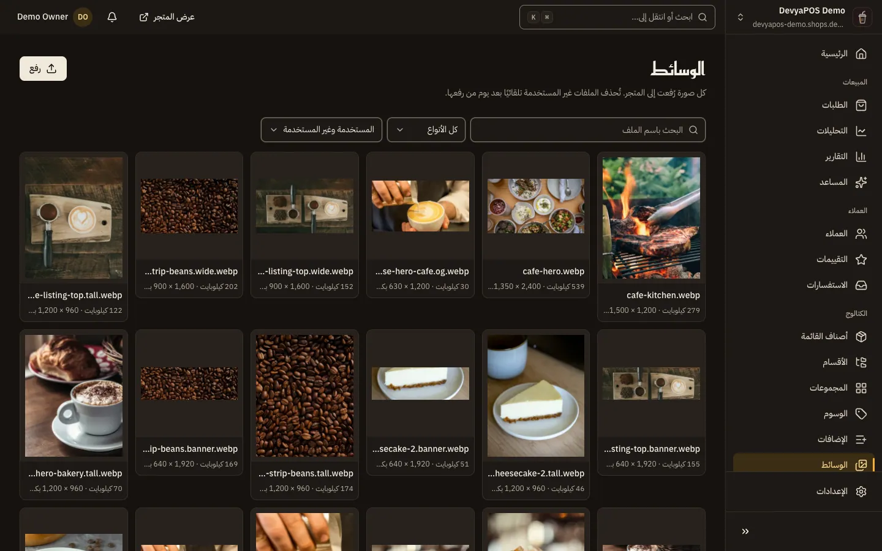Click the inbox icon for الاستفسارات
Image resolution: width=882 pixels, height=551 pixels.
[861, 285]
